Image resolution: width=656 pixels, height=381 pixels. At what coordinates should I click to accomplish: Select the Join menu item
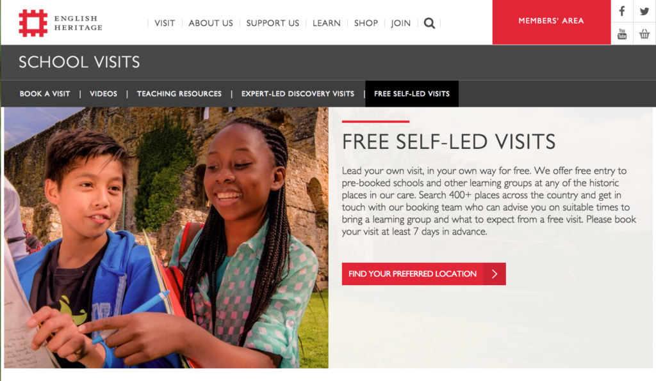[401, 24]
